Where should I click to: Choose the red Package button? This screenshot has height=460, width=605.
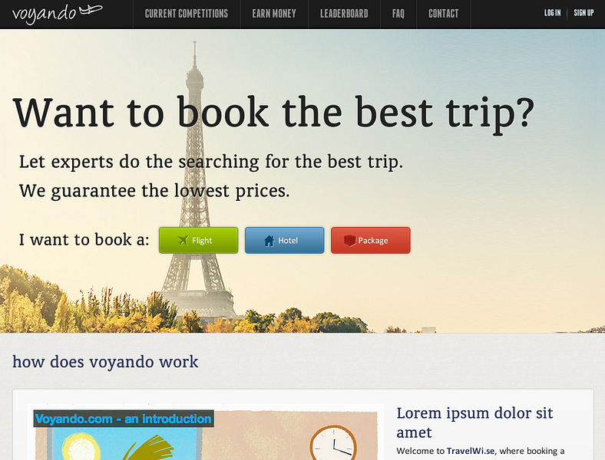[x=370, y=241]
